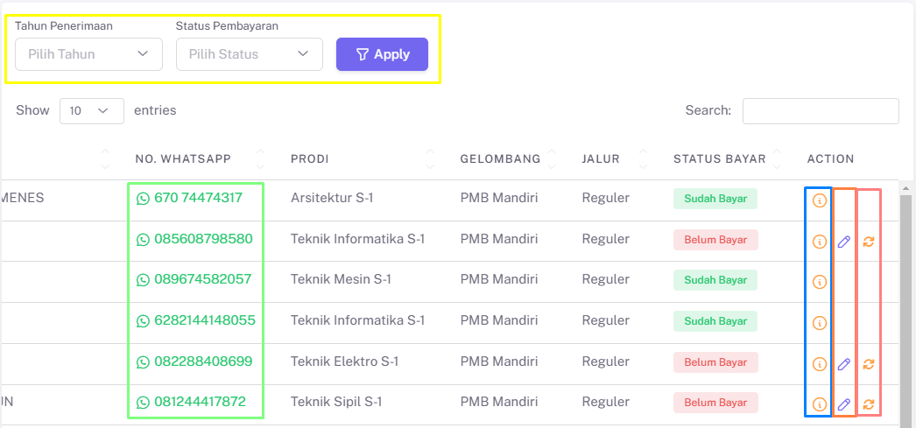Screen dimensions: 916x428
Task: Click the refresh icon in Teknik Elektro S-1 row
Action: (868, 364)
